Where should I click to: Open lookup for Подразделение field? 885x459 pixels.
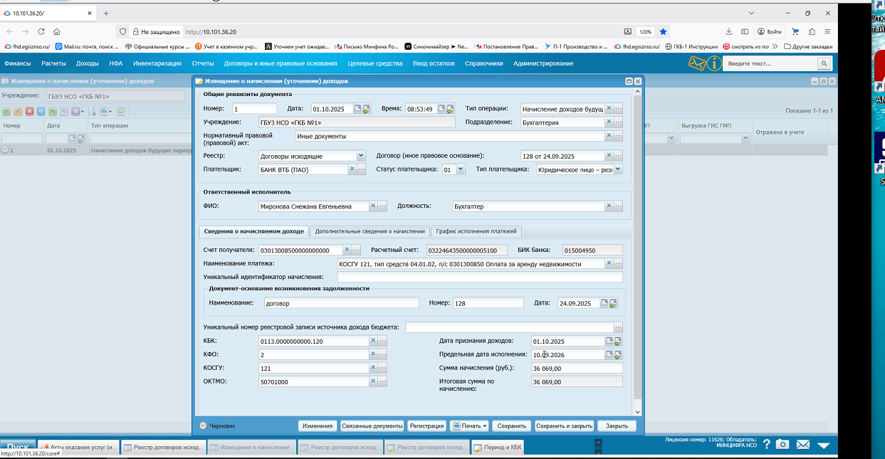618,122
